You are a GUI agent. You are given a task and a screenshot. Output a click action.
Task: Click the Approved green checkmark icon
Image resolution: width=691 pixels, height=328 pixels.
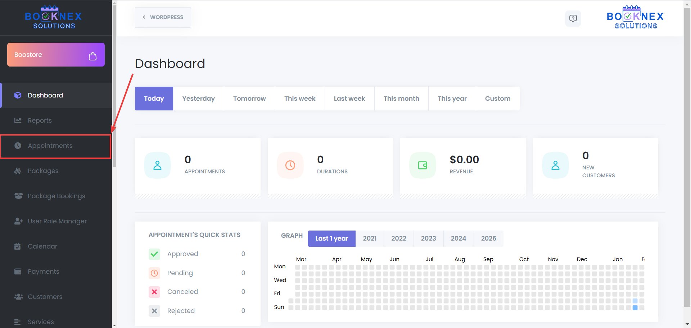coord(154,254)
